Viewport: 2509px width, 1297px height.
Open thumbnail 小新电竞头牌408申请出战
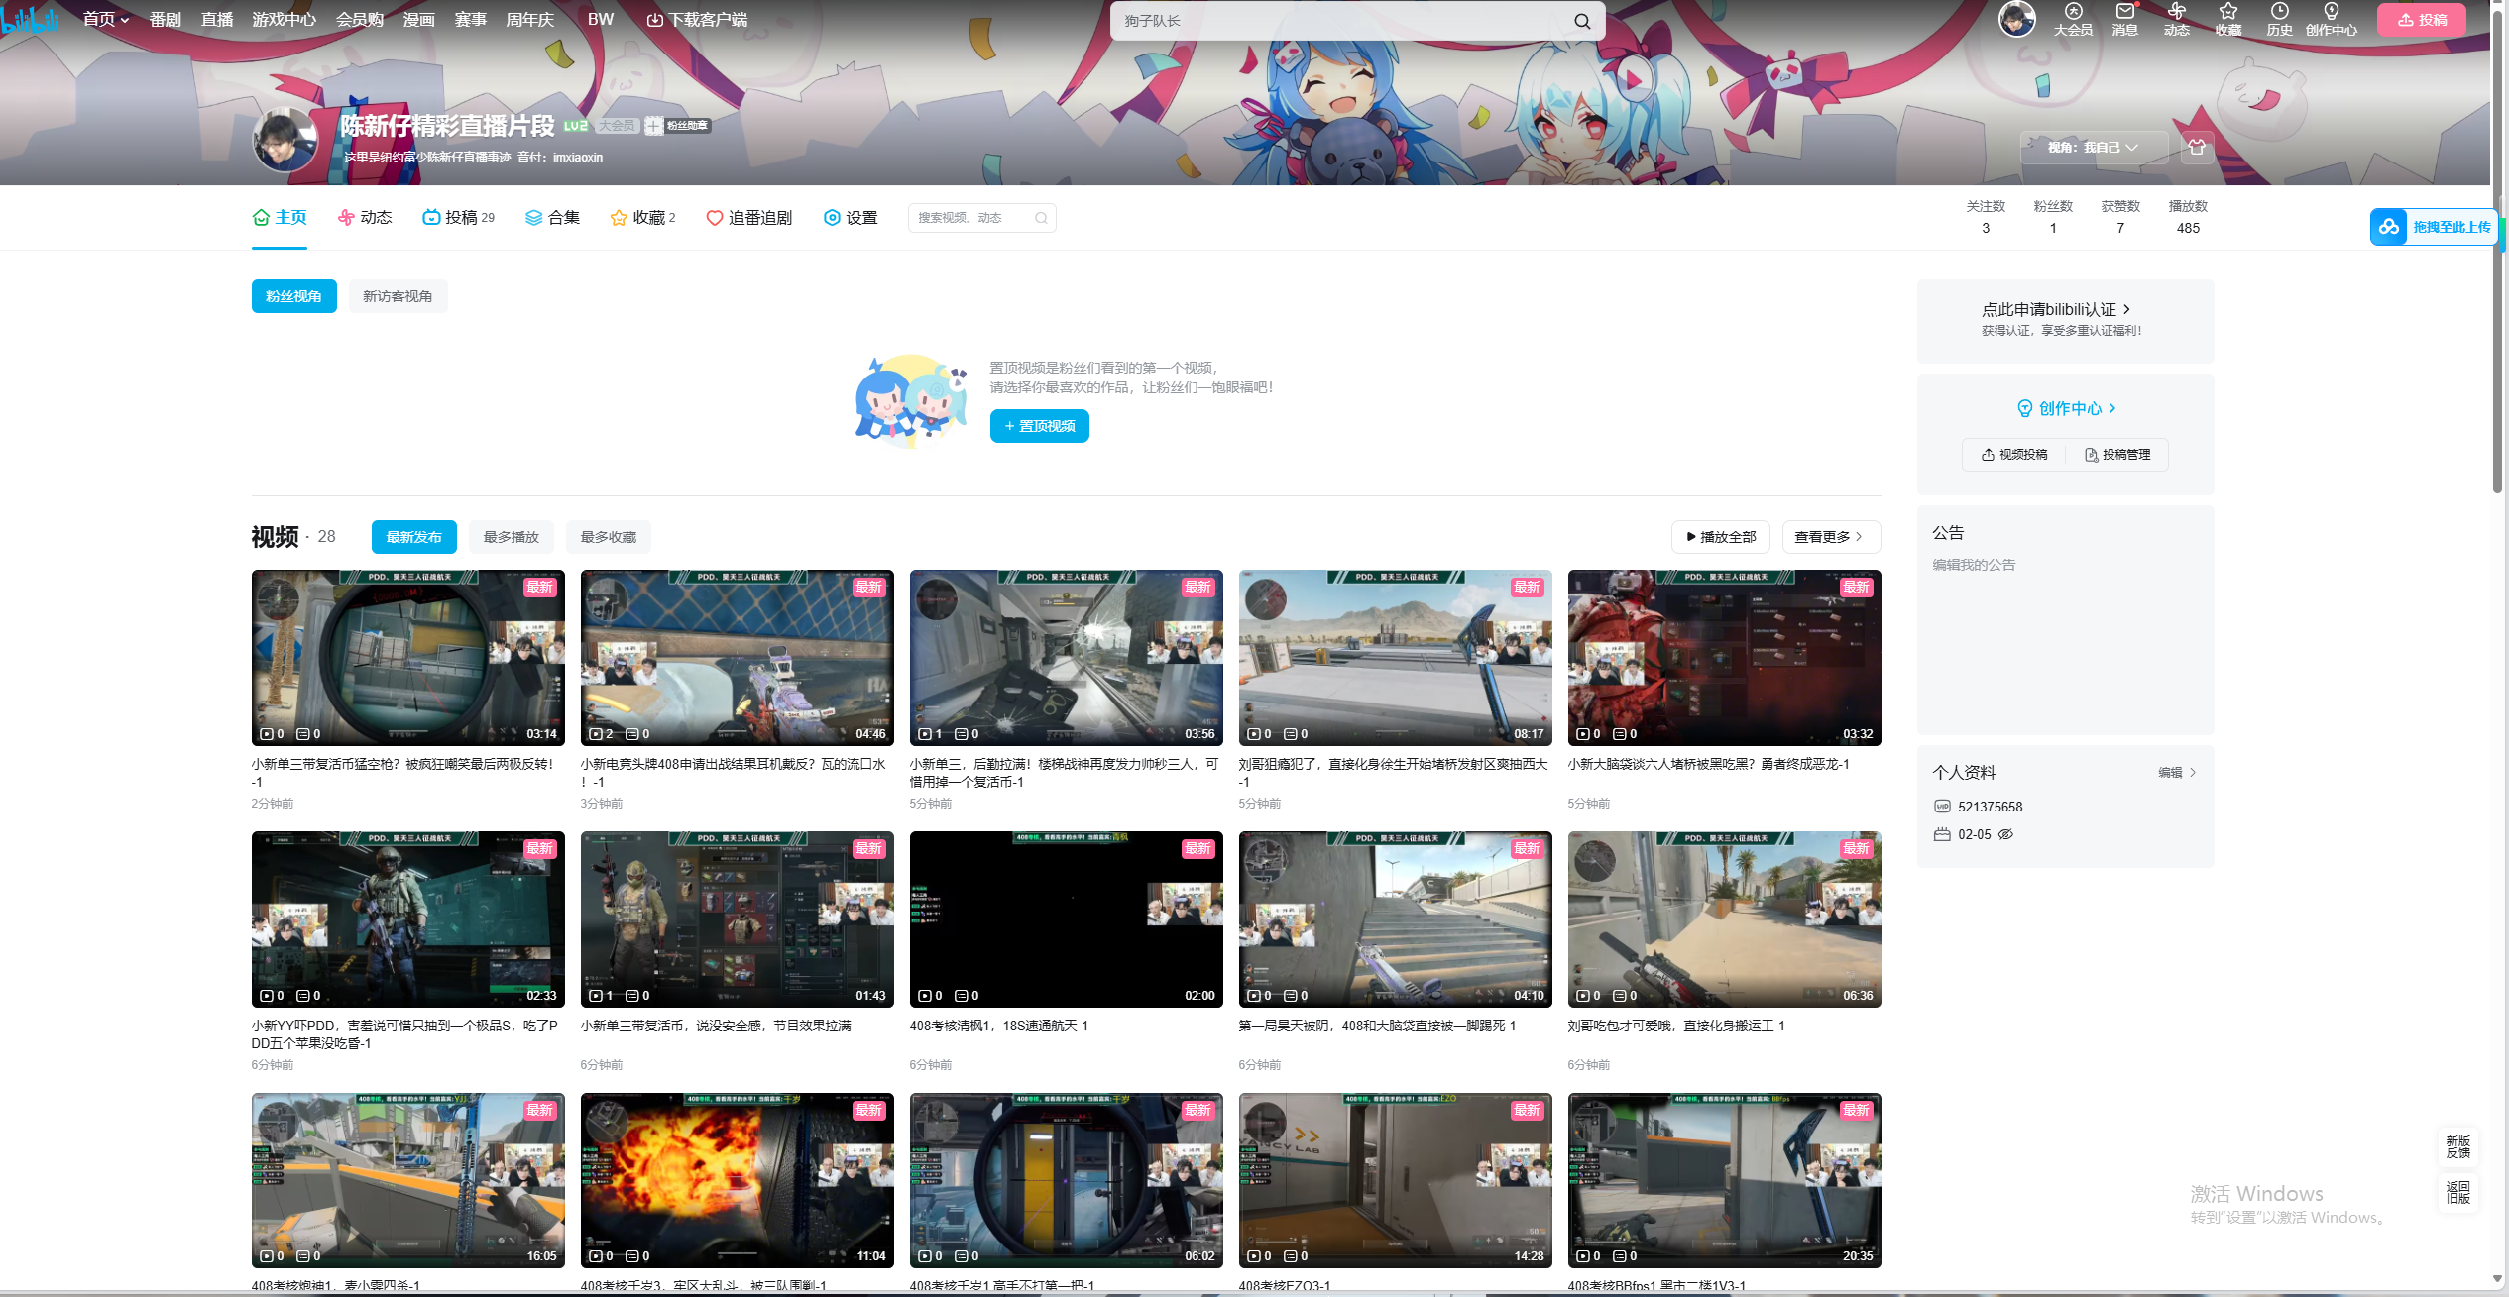[x=737, y=657]
